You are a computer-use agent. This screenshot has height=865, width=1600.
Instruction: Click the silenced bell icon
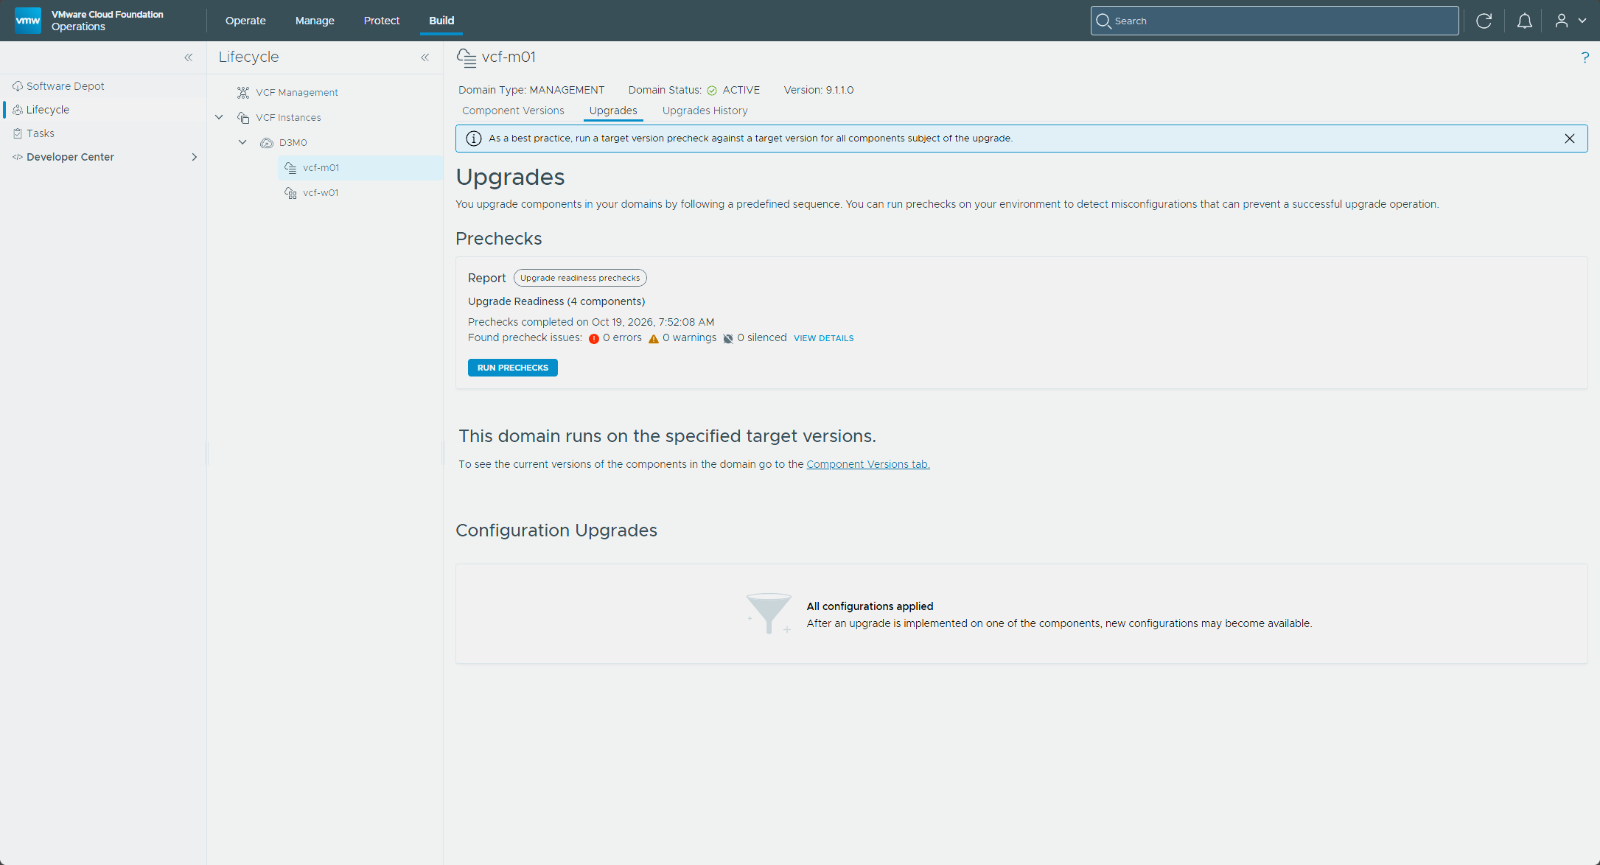728,338
